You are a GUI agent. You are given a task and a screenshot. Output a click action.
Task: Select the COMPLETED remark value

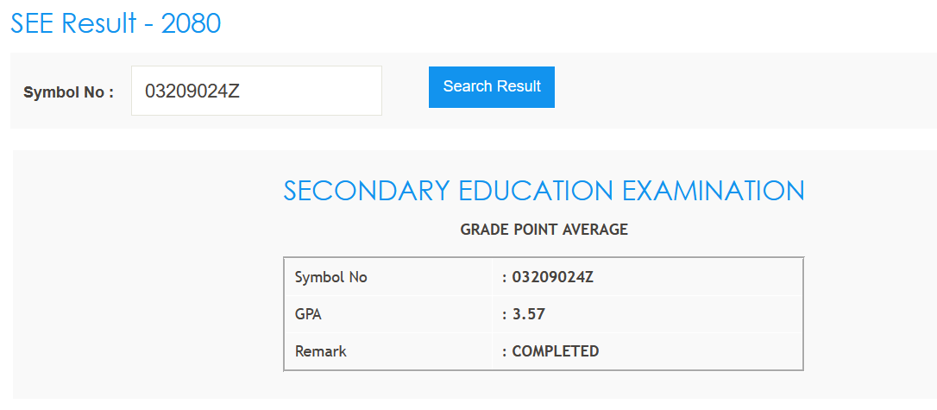[555, 351]
